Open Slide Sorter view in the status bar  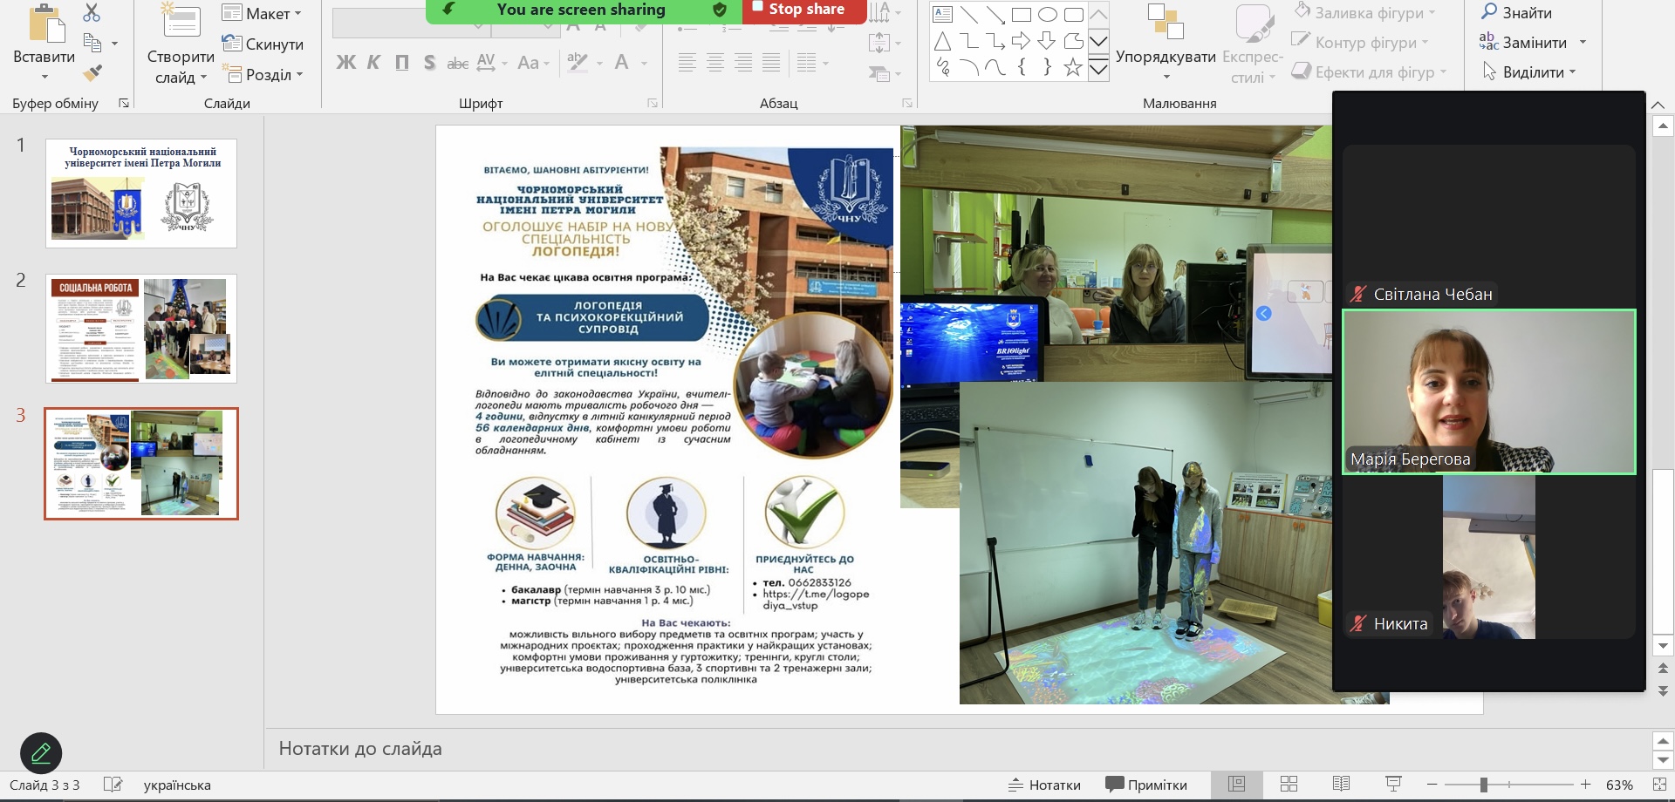tap(1289, 784)
